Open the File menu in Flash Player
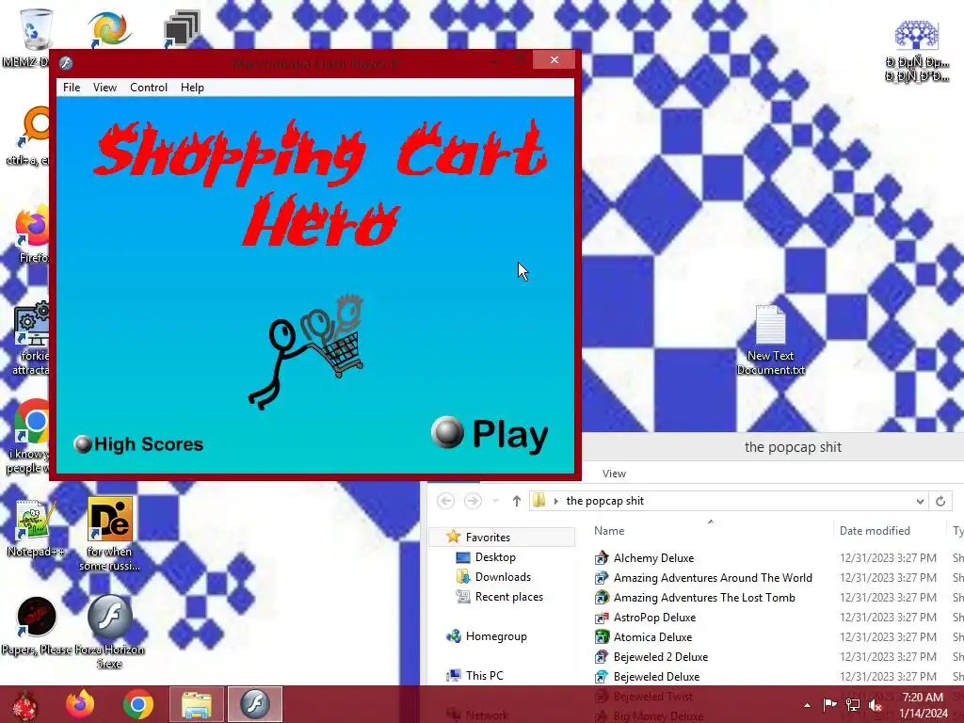 72,88
